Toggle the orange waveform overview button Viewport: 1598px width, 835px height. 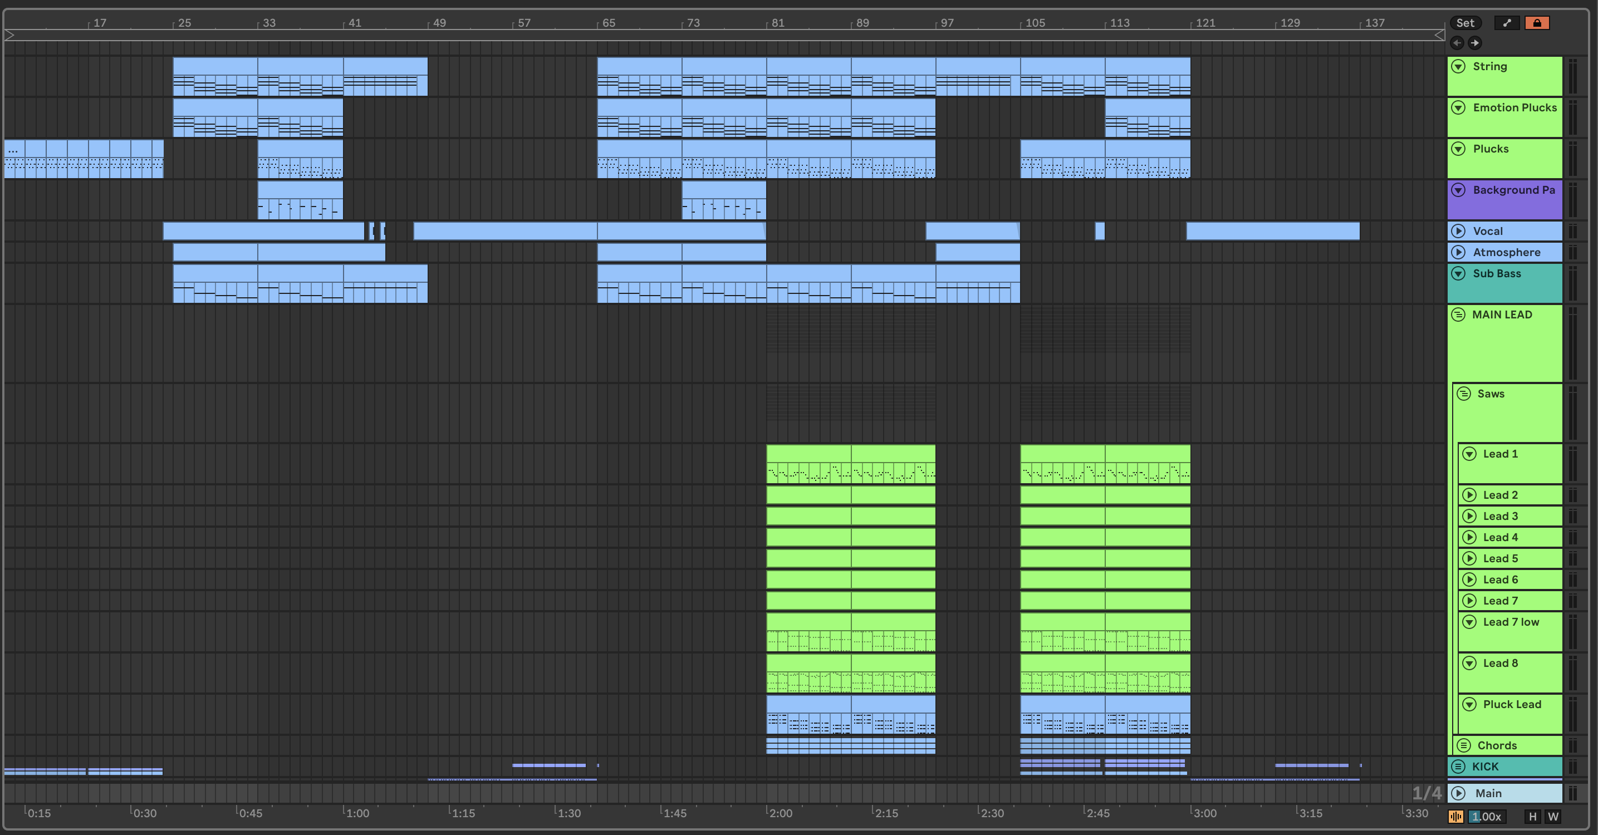pos(1455,817)
